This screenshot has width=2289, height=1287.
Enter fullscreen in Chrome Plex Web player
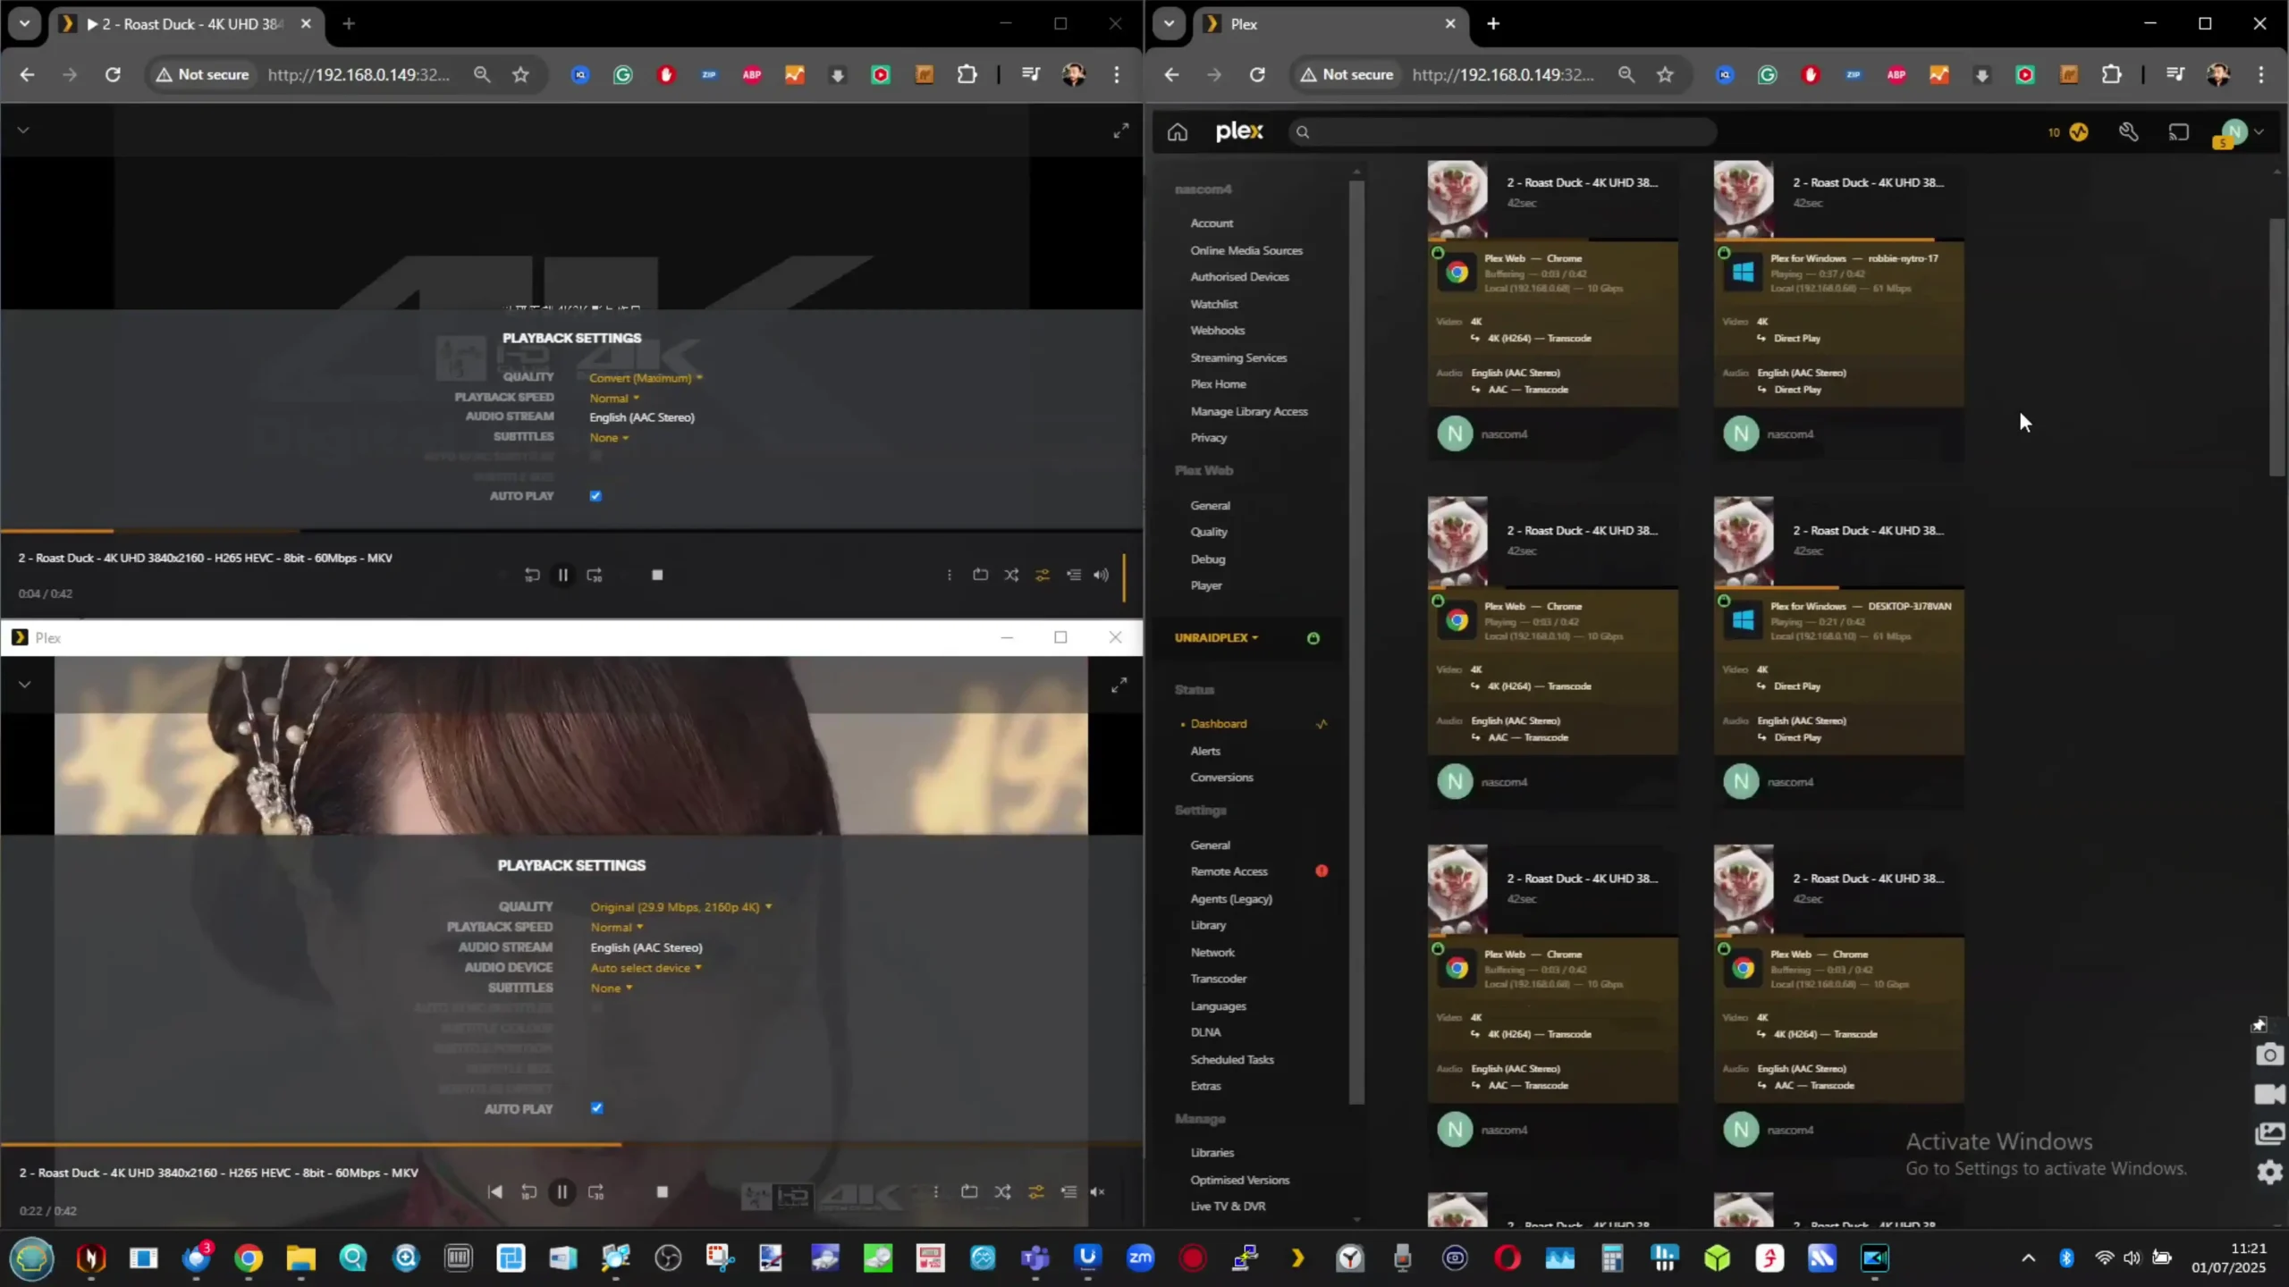[x=1120, y=131]
